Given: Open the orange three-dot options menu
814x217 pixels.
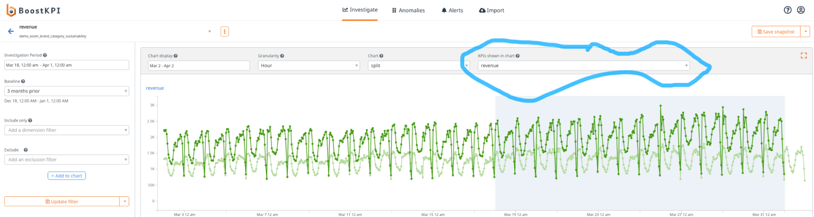Looking at the screenshot, I should click(224, 31).
